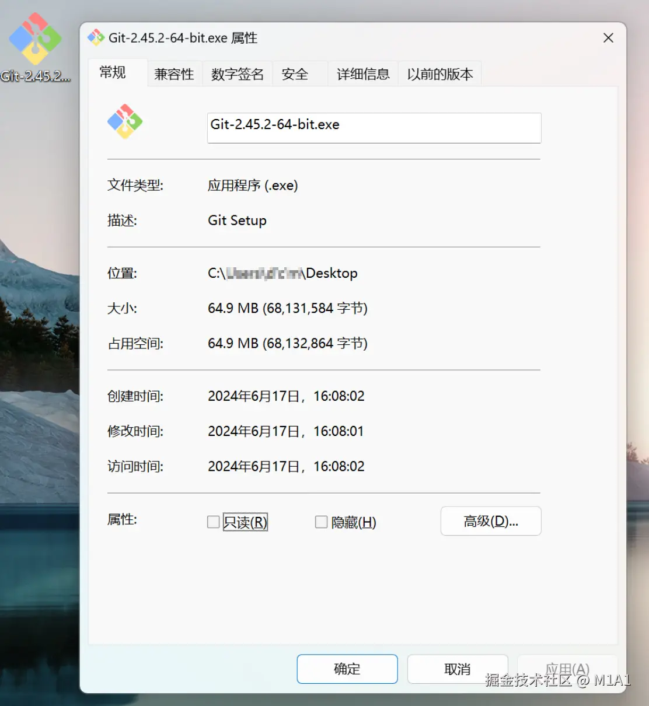Select the Git-2.45.2... desktop icon label
This screenshot has height=706, width=649.
[35, 76]
